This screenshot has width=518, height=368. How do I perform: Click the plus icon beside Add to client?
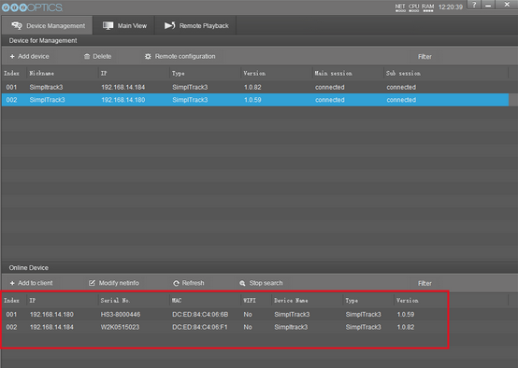[x=12, y=283]
